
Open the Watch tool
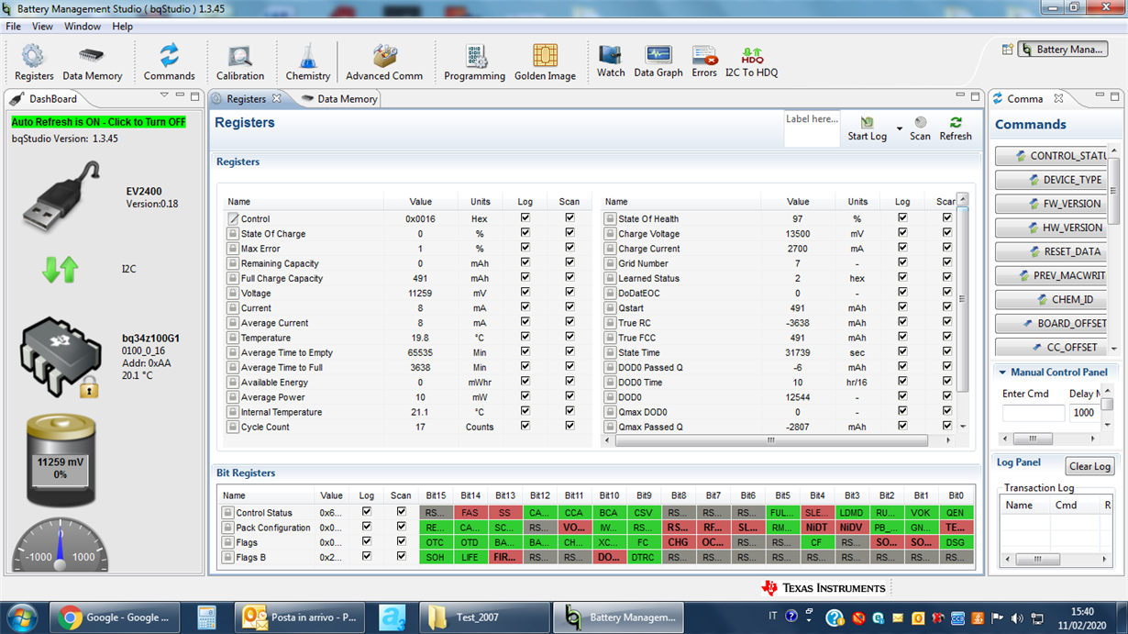point(611,61)
